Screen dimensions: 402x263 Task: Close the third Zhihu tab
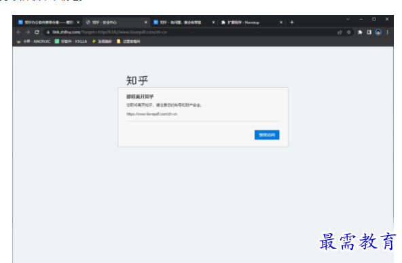[x=213, y=22]
